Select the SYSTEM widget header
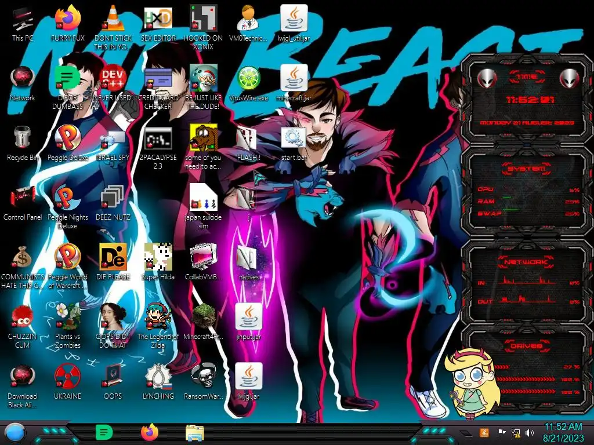The height and width of the screenshot is (445, 594). 526,169
